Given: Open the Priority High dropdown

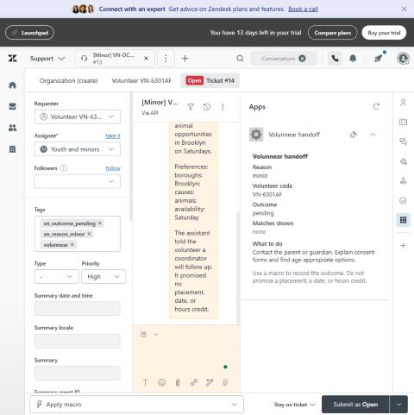Looking at the screenshot, I should [103, 277].
